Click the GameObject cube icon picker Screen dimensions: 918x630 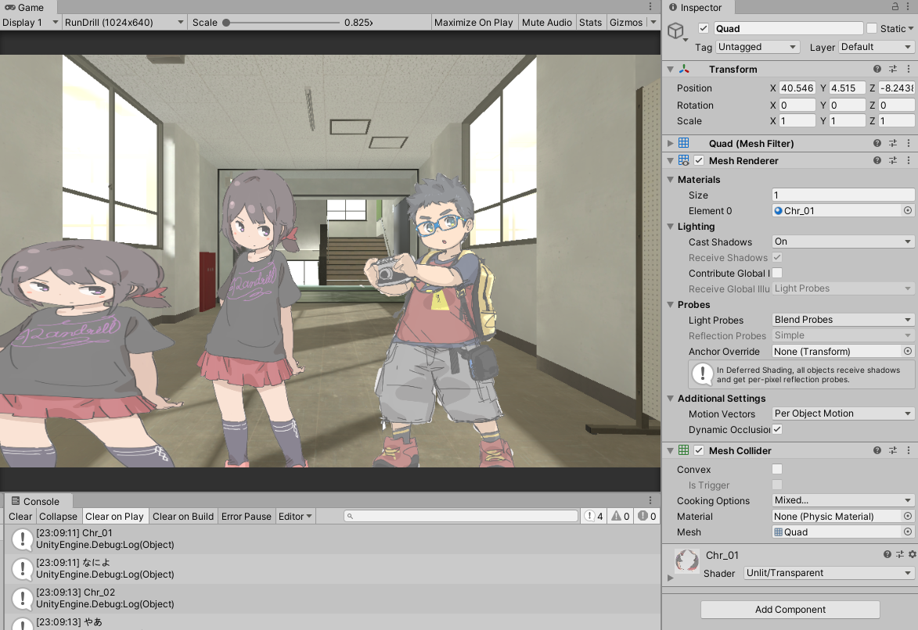click(677, 30)
